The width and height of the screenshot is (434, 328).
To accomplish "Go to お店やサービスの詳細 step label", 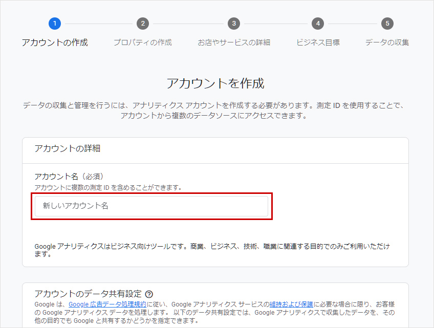I will (x=234, y=42).
